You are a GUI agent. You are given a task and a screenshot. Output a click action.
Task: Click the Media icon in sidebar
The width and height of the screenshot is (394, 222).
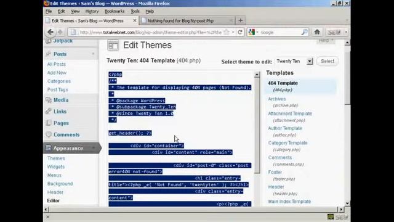[49, 100]
